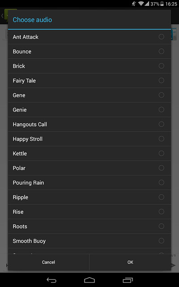Tap the battery status icon
The height and width of the screenshot is (287, 179).
162,4
